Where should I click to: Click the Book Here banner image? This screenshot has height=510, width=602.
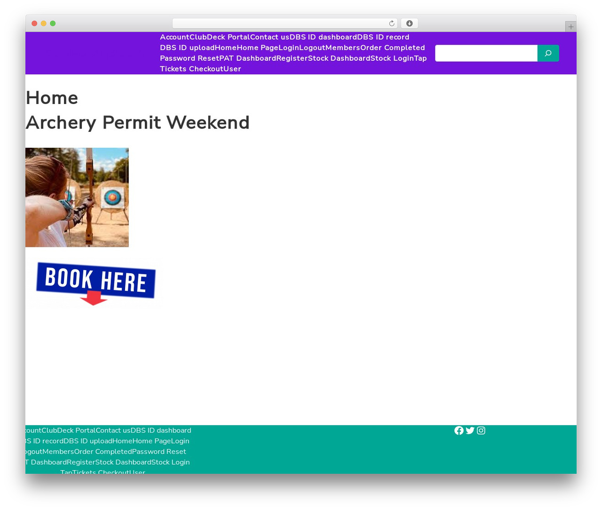tap(95, 283)
